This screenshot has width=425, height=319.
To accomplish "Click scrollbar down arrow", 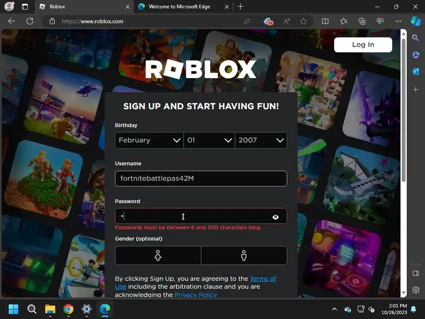I will click(x=403, y=292).
